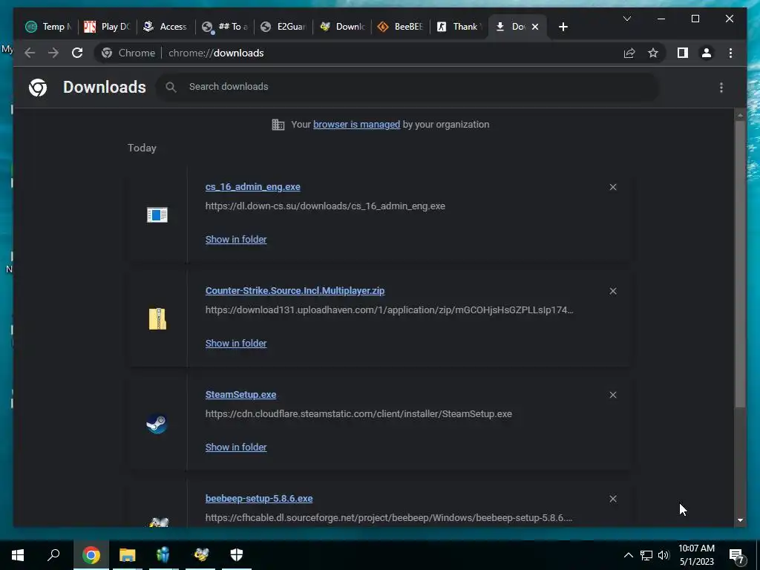Click the browser forward arrow
Screen dimensions: 760x570
(53, 53)
